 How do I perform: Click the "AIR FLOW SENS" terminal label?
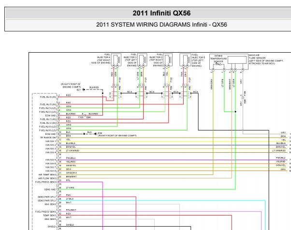(x=47, y=178)
